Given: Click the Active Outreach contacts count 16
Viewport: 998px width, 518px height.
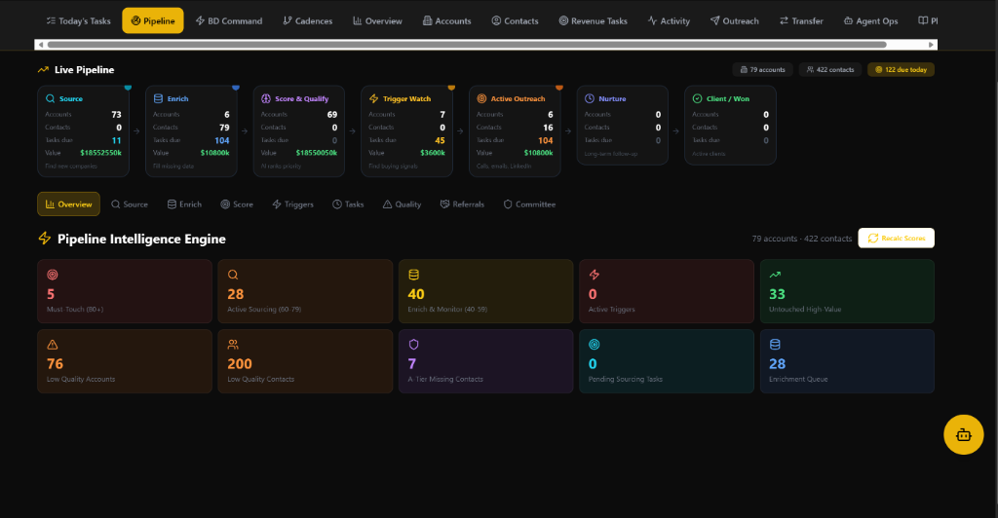Looking at the screenshot, I should pyautogui.click(x=548, y=128).
